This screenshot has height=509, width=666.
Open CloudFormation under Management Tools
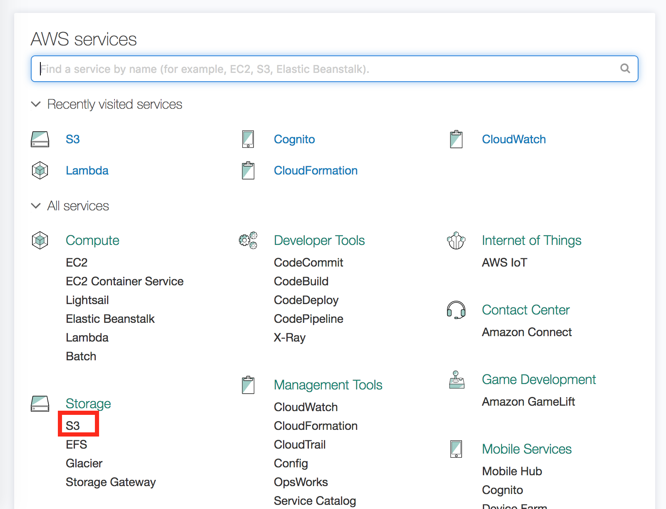click(316, 426)
